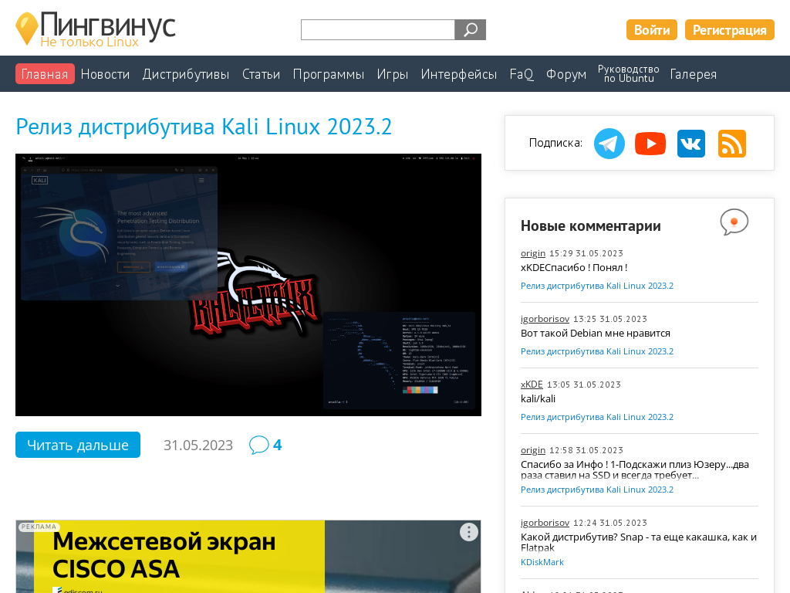The image size is (790, 593).
Task: Open the Дистрибутивы menu item
Action: (186, 74)
